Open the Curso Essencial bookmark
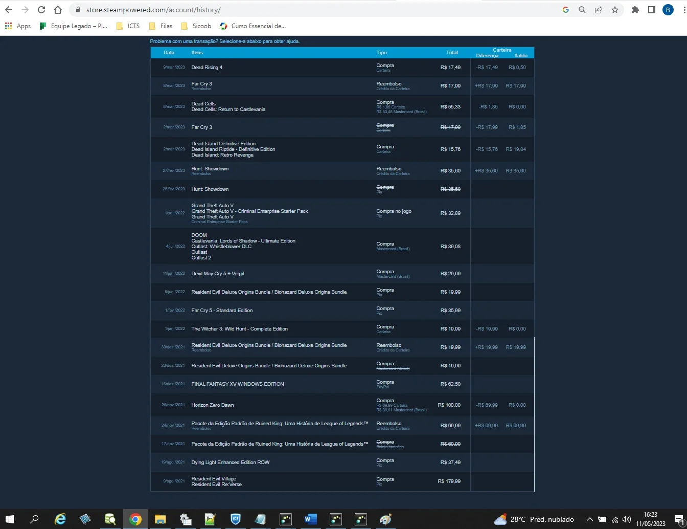The width and height of the screenshot is (687, 529). click(x=253, y=26)
